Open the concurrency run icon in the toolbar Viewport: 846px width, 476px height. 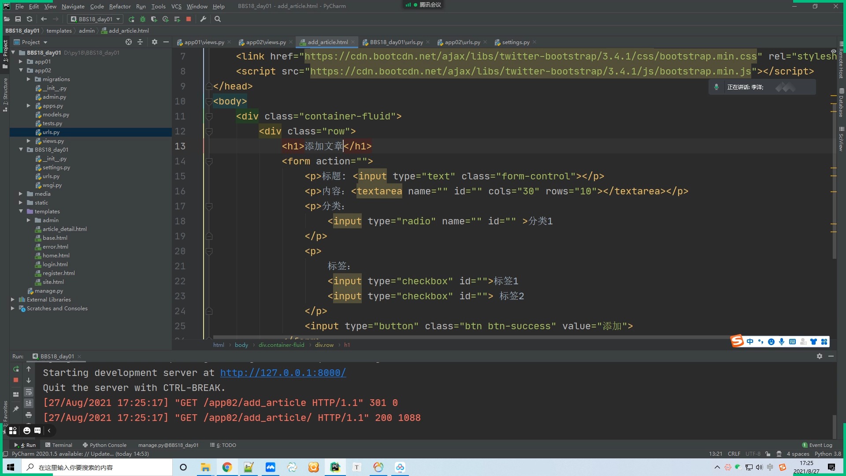click(x=177, y=19)
